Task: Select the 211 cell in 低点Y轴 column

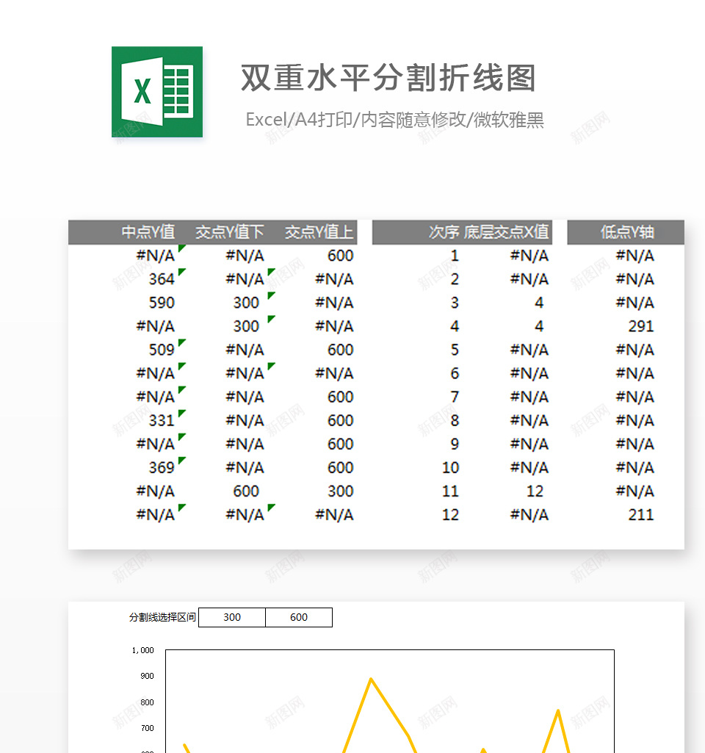Action: [641, 514]
